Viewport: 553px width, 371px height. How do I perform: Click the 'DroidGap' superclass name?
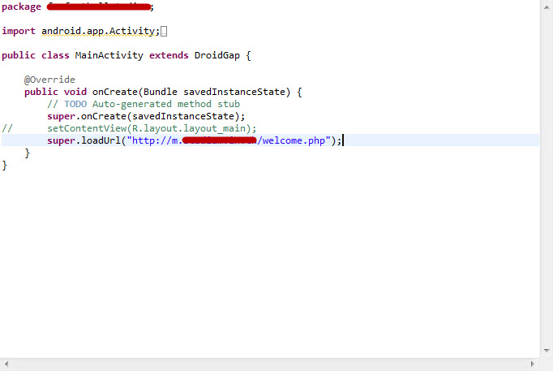(216, 56)
